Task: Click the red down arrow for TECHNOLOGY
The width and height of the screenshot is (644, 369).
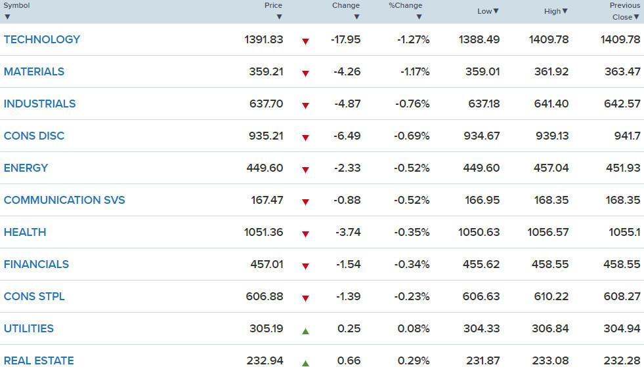Action: tap(305, 41)
